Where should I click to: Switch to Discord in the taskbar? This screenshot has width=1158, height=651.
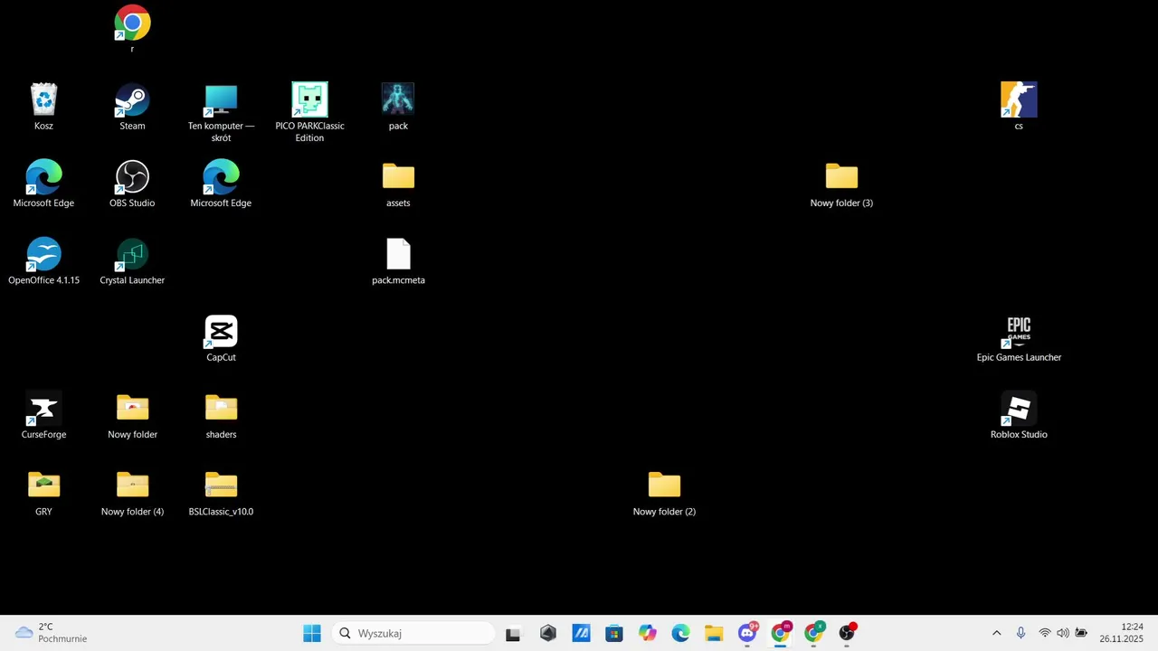click(x=747, y=633)
